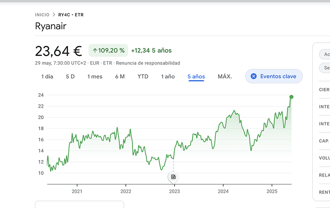Screen dimensions: 330x208
Task: Toggle the Eventos clave button
Action: [274, 77]
